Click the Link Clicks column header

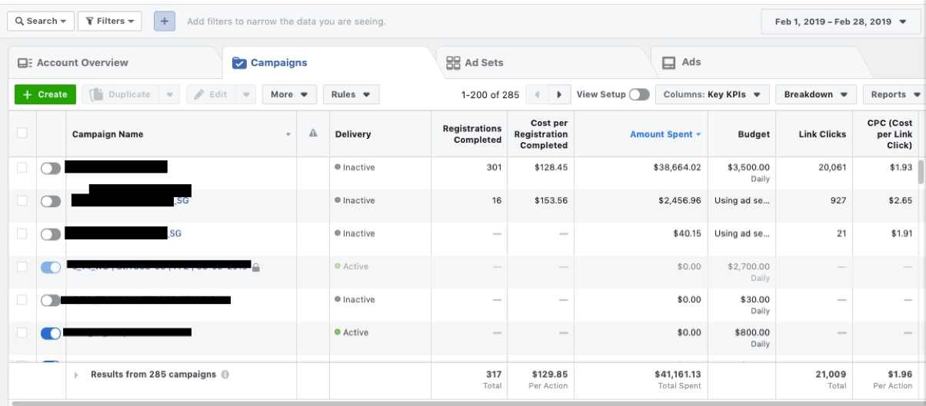(x=814, y=134)
